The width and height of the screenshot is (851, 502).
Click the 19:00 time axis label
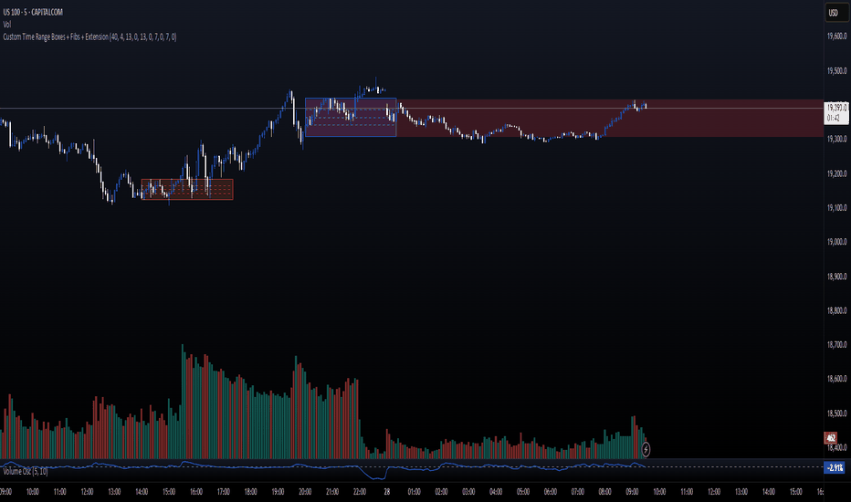tap(278, 492)
